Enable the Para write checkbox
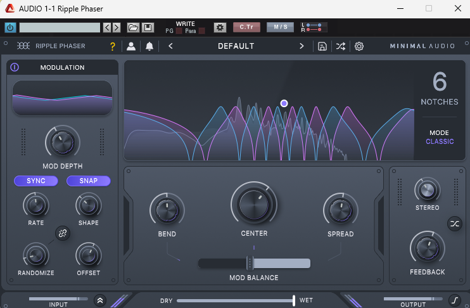This screenshot has width=470, height=308. tap(201, 31)
